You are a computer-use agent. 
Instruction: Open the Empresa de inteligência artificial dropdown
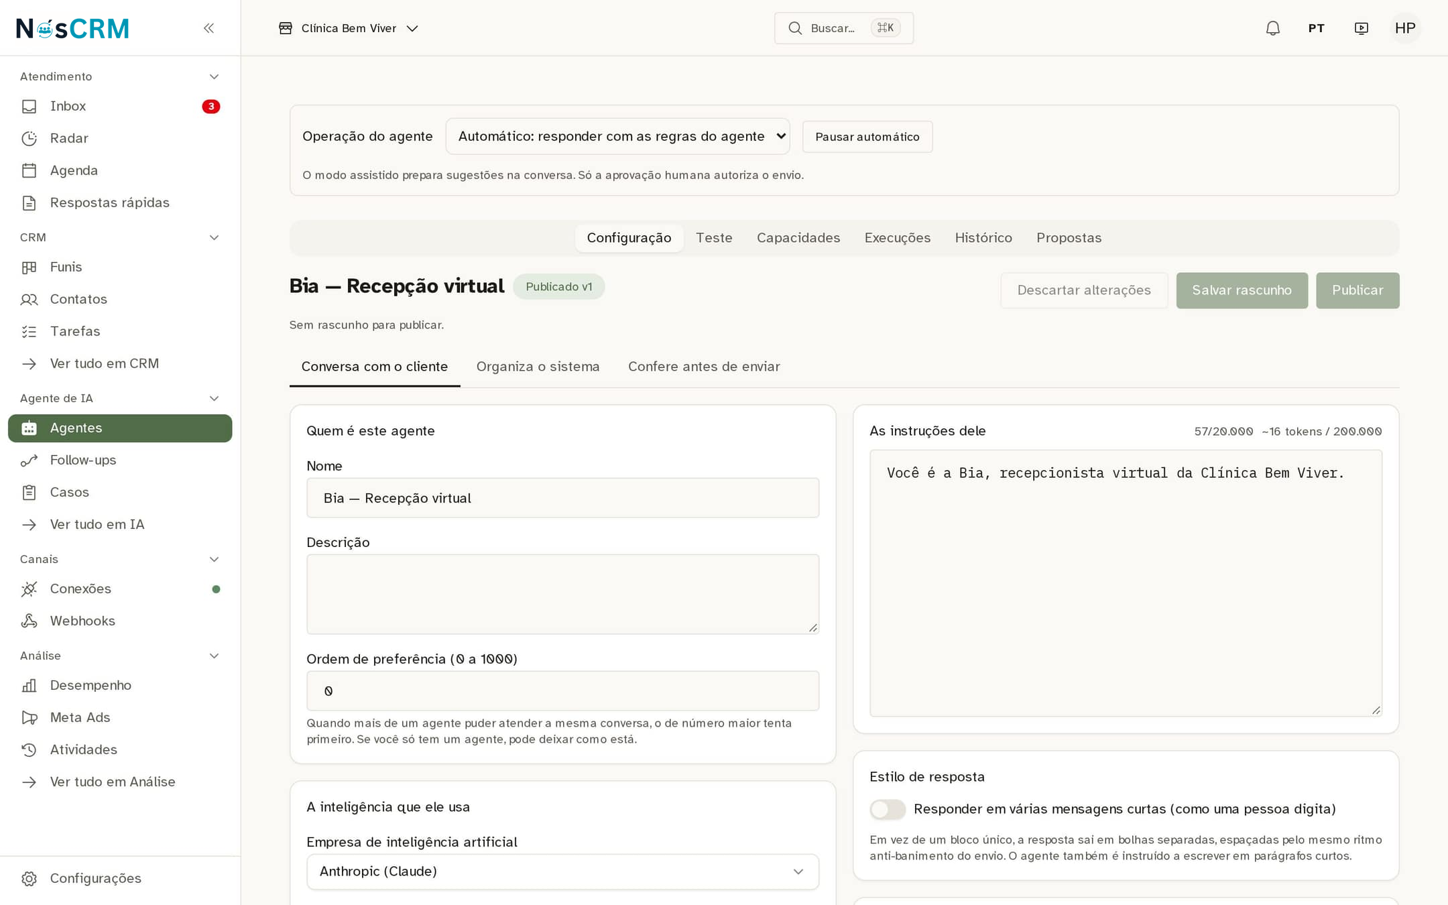pos(562,871)
